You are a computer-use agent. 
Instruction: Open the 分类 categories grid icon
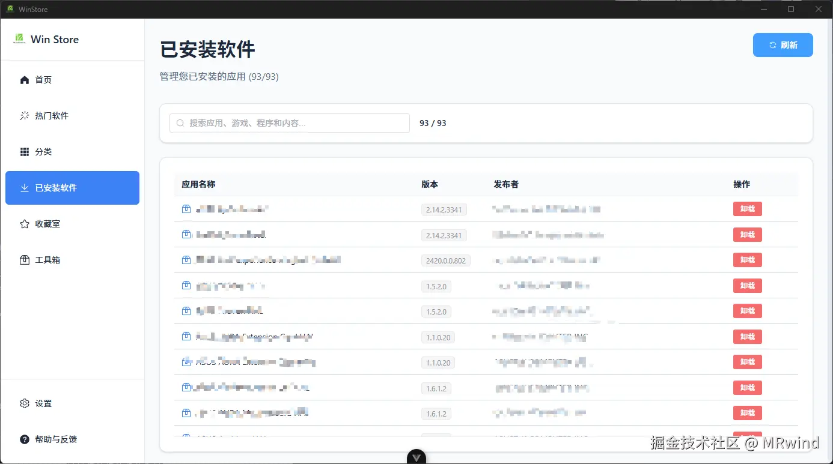pos(24,151)
